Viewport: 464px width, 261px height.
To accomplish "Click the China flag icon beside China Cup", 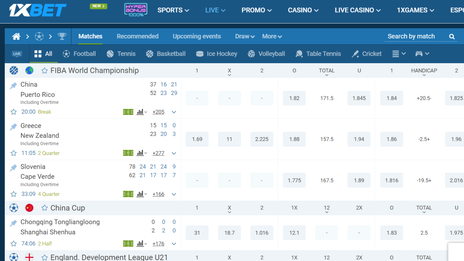I will [x=29, y=208].
